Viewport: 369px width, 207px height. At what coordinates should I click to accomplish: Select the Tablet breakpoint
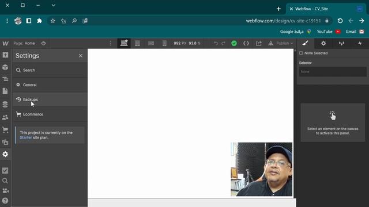pos(137,43)
